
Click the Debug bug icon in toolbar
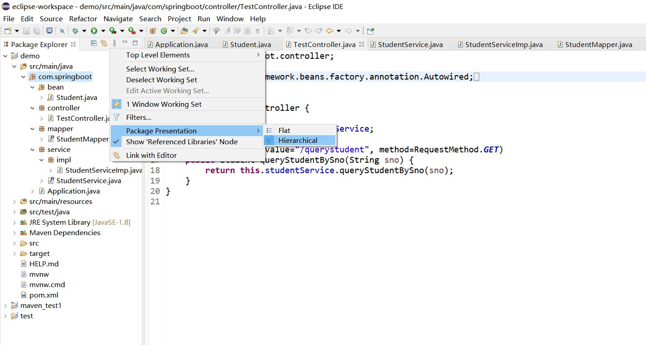75,31
